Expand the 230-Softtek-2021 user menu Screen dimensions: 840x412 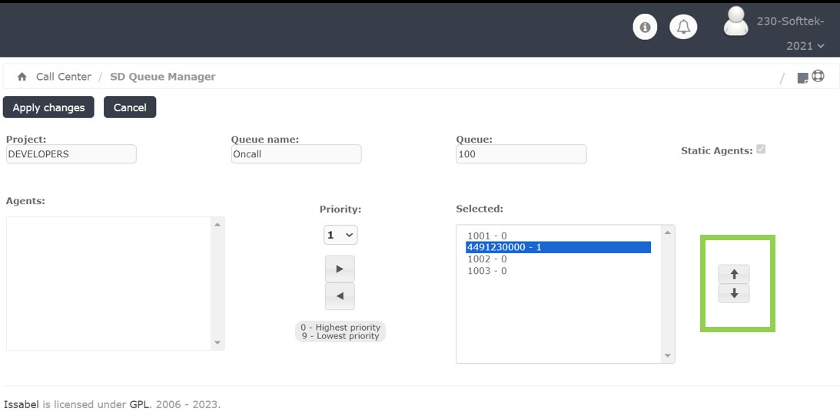[x=804, y=46]
